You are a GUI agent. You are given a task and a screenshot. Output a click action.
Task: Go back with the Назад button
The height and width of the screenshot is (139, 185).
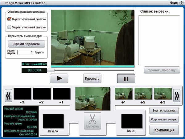click(174, 3)
